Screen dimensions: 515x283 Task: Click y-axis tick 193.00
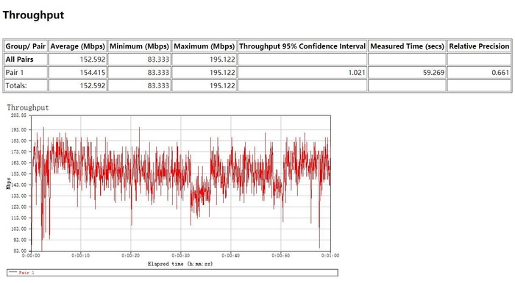click(18, 129)
